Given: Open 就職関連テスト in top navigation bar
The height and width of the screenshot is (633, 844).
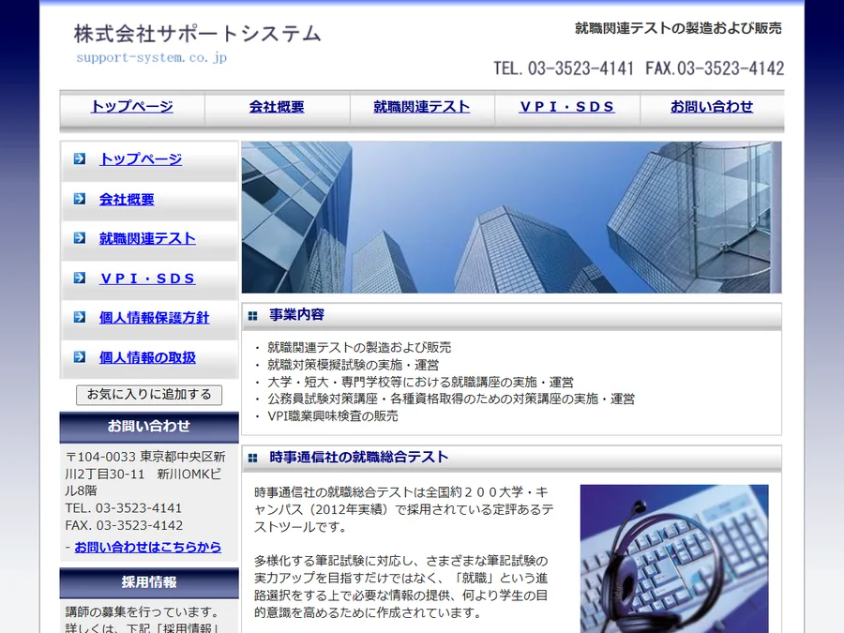Looking at the screenshot, I should tap(421, 107).
